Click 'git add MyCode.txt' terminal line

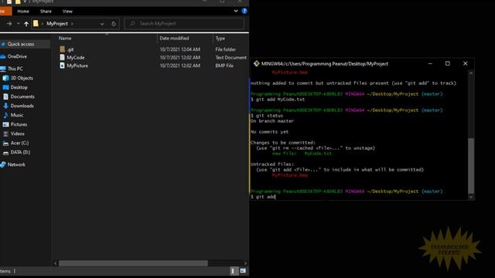click(278, 100)
